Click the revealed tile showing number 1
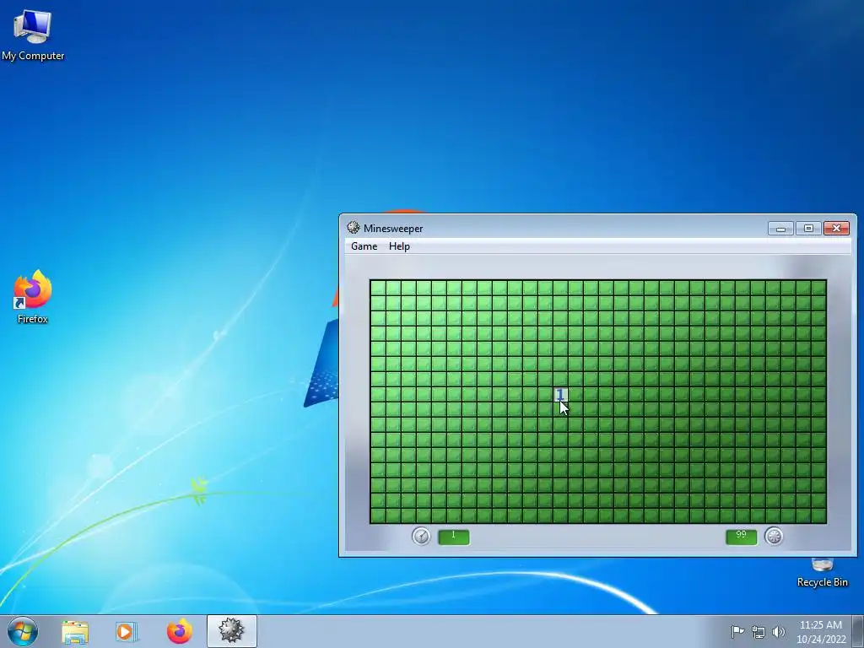This screenshot has width=864, height=648. coord(560,395)
